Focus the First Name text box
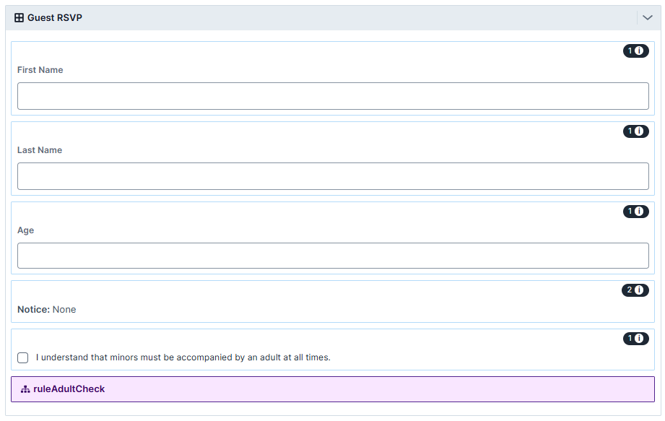This screenshot has height=421, width=665. pyautogui.click(x=333, y=96)
